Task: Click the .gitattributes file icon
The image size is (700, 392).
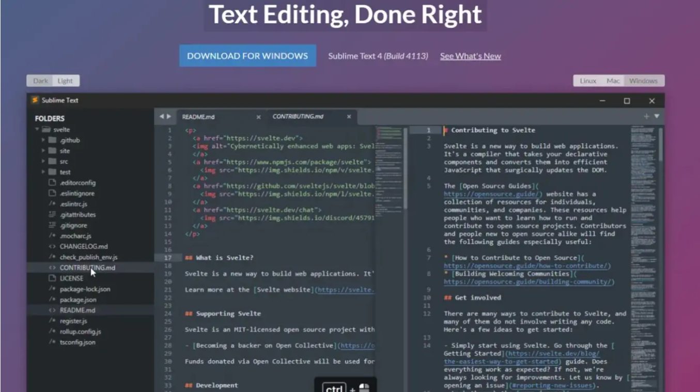Action: tap(52, 214)
